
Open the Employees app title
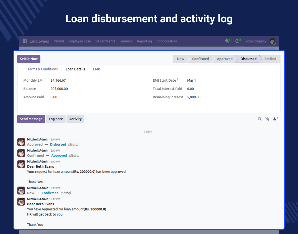(39, 41)
